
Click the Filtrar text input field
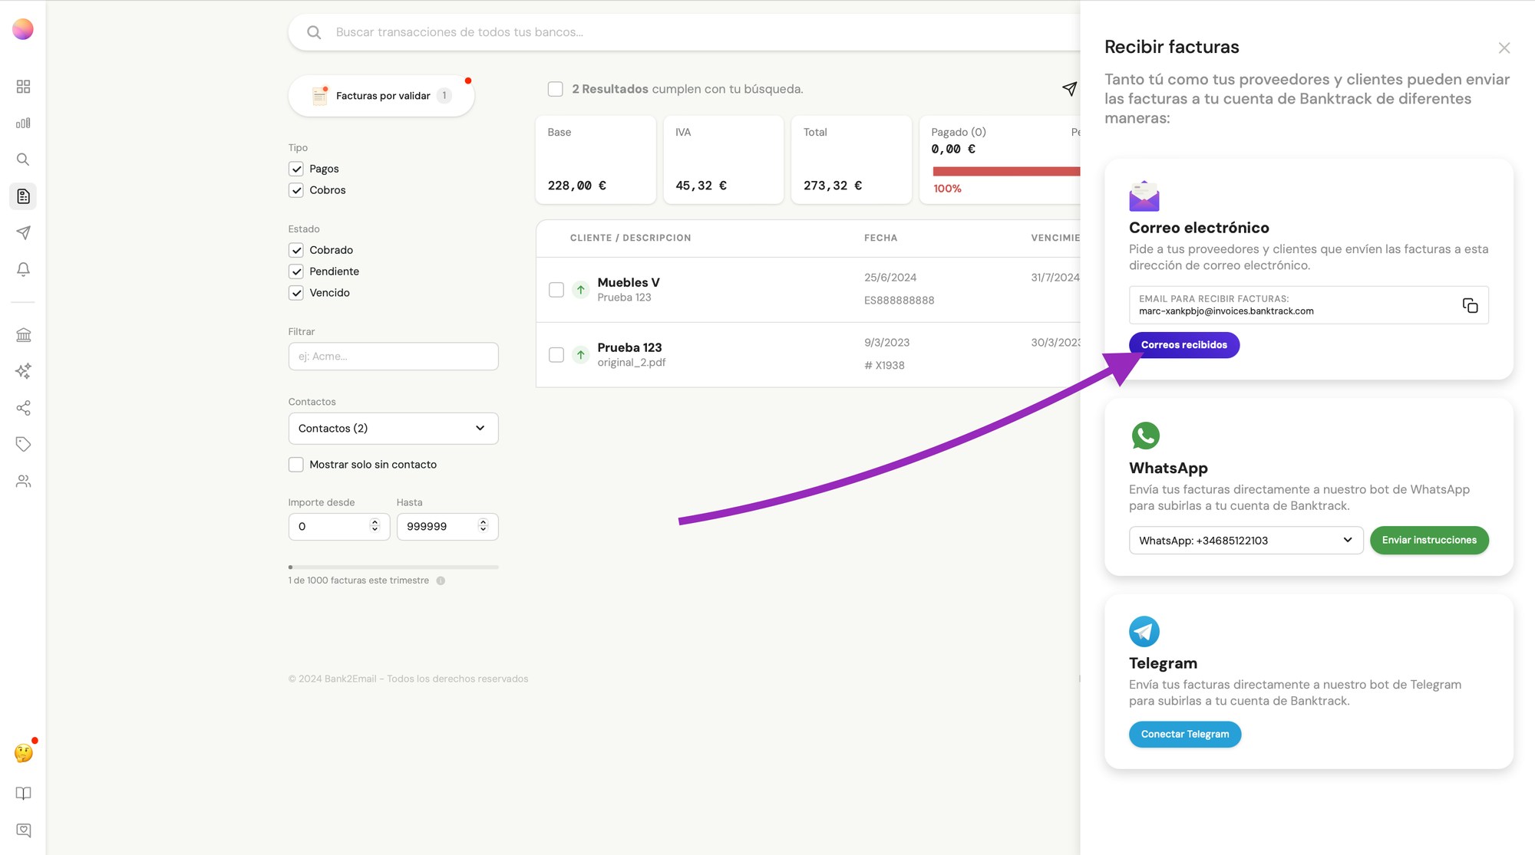tap(393, 357)
